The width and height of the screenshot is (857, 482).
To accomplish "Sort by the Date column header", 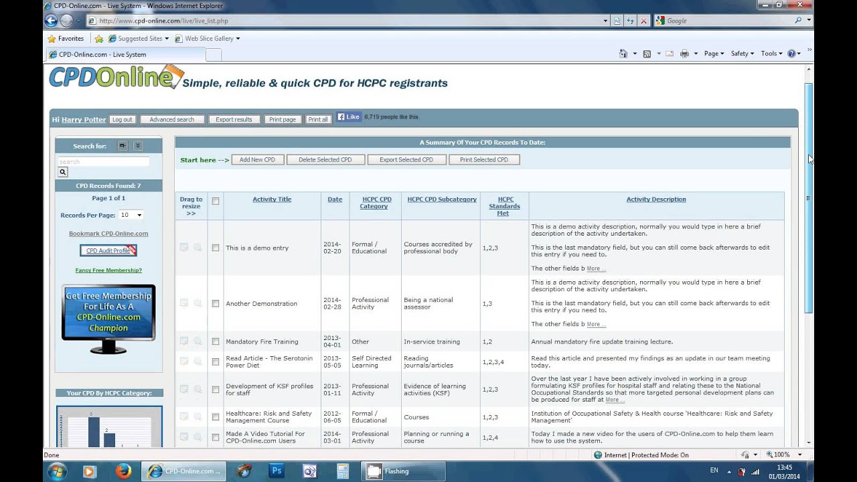I will pos(335,199).
